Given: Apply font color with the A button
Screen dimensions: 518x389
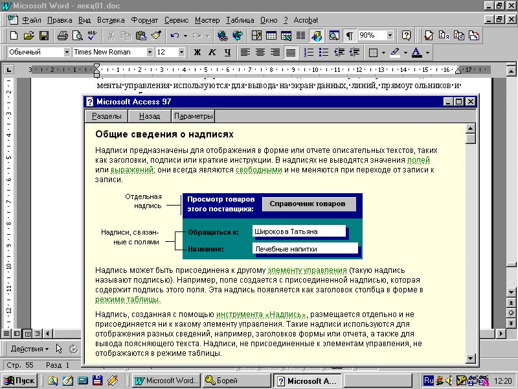Looking at the screenshot, I should pos(416,53).
